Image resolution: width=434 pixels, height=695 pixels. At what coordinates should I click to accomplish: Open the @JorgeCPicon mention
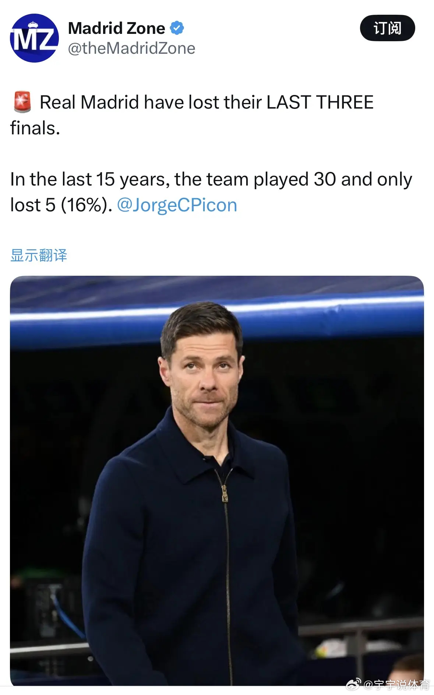pyautogui.click(x=177, y=205)
